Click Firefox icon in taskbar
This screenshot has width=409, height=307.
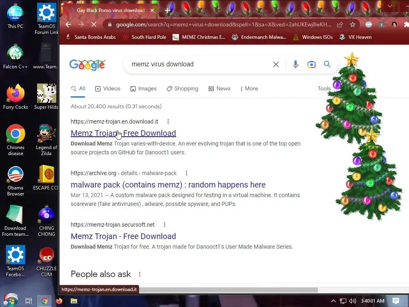(x=59, y=301)
